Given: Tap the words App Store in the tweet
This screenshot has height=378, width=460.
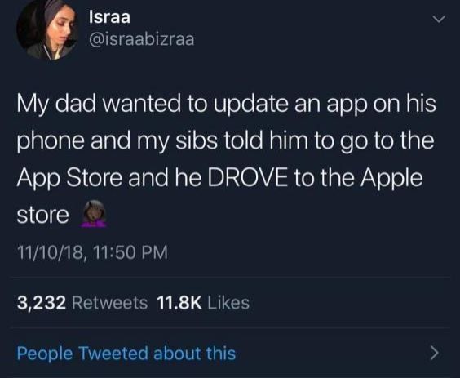Looking at the screenshot, I should tap(69, 179).
